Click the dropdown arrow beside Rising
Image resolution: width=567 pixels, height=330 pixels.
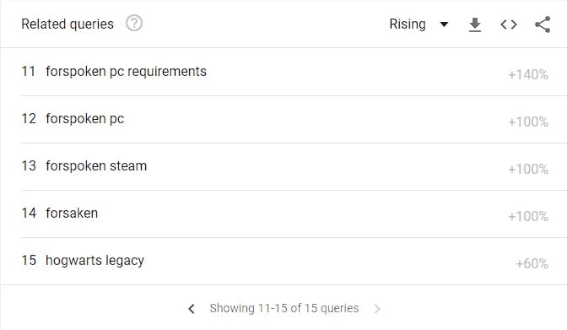(x=444, y=24)
